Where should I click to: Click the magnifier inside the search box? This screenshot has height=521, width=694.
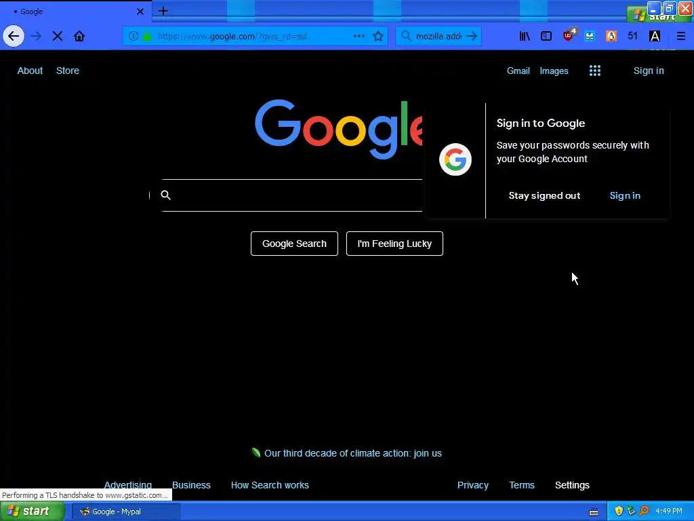click(165, 195)
